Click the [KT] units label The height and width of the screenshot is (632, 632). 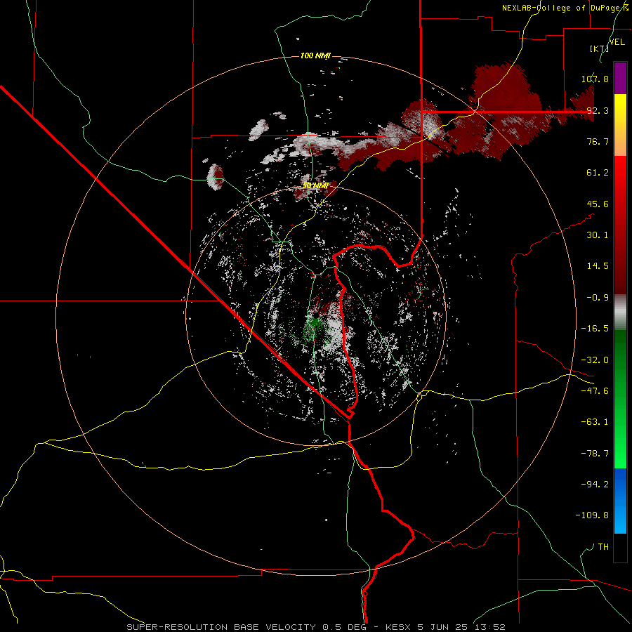point(599,48)
